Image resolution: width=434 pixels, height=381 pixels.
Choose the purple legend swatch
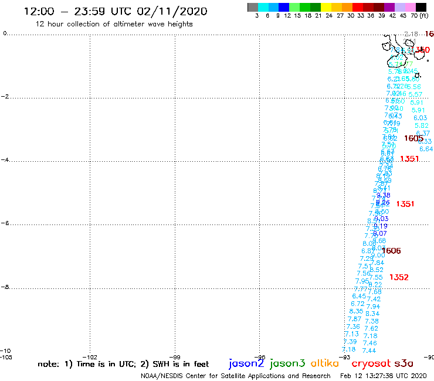coord(389,7)
